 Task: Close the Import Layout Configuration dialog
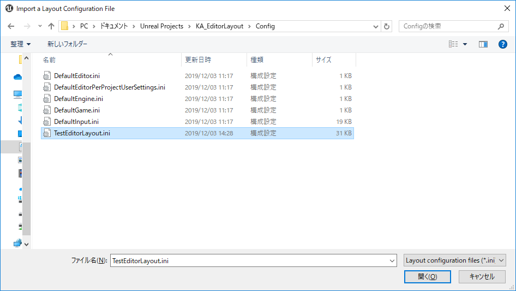click(x=507, y=9)
